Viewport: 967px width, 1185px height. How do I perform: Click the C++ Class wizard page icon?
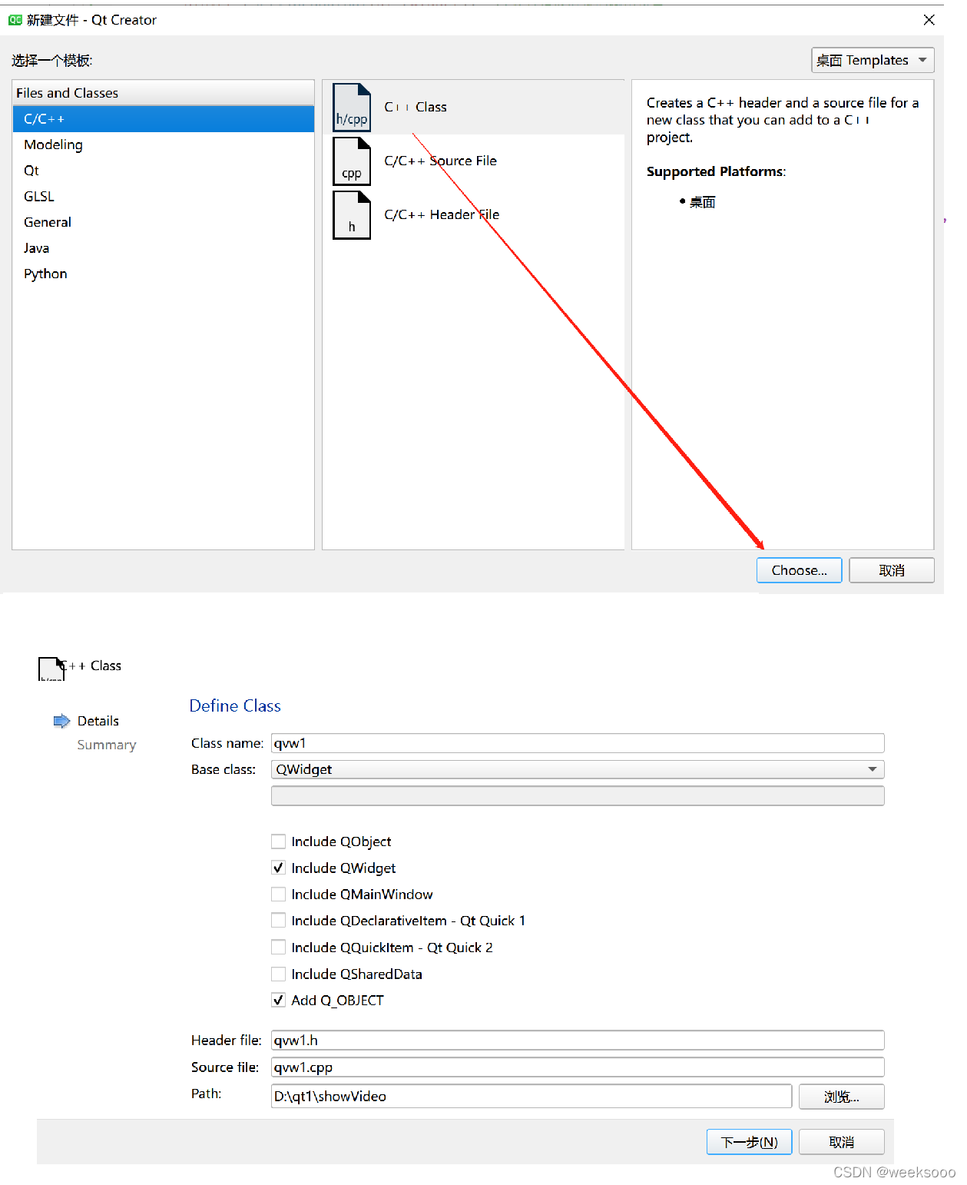(51, 668)
